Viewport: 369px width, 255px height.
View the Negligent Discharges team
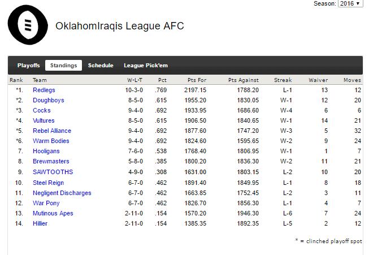(x=62, y=193)
